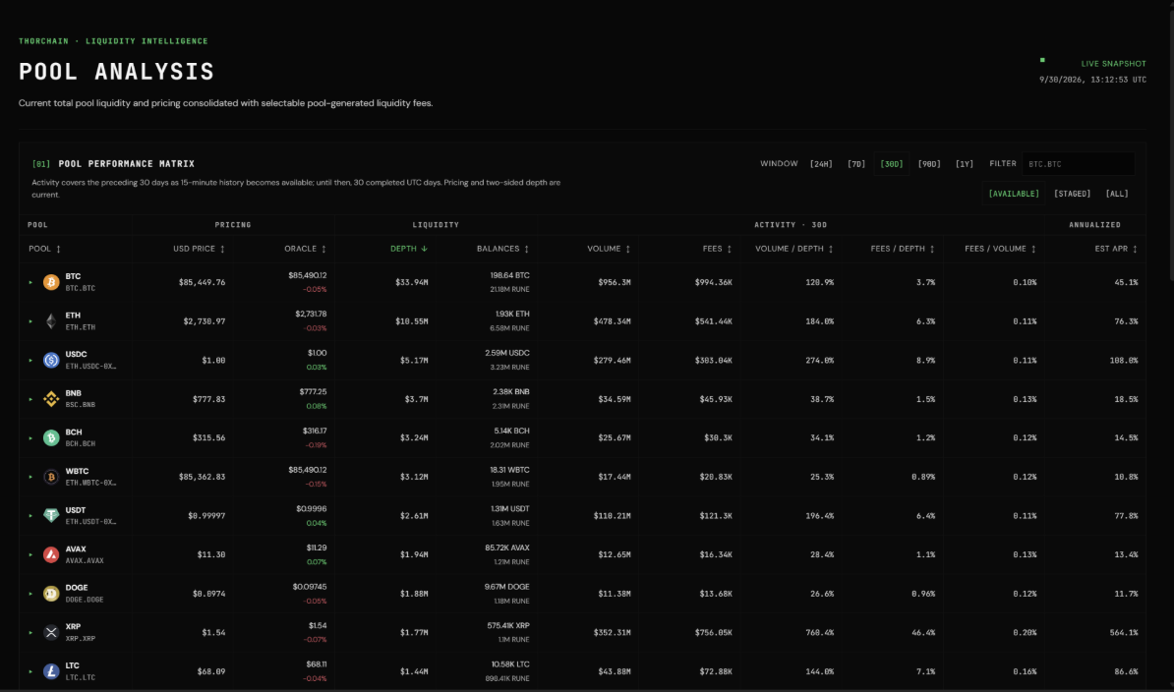Click the XRP coin icon
Image resolution: width=1174 pixels, height=692 pixels.
(51, 632)
